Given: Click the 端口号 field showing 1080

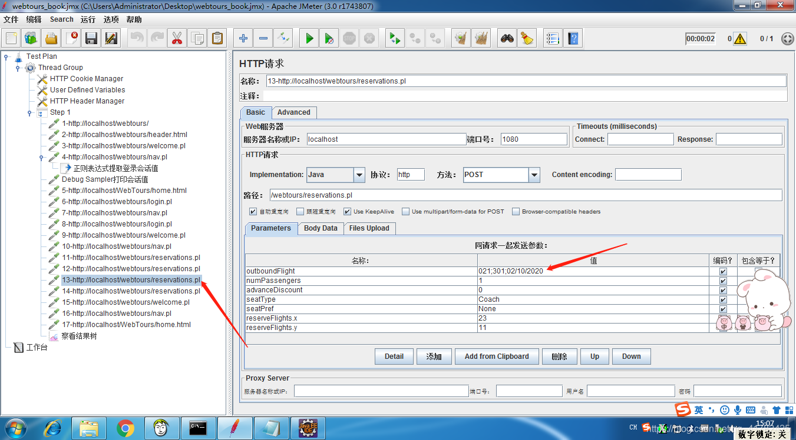Looking at the screenshot, I should point(534,139).
